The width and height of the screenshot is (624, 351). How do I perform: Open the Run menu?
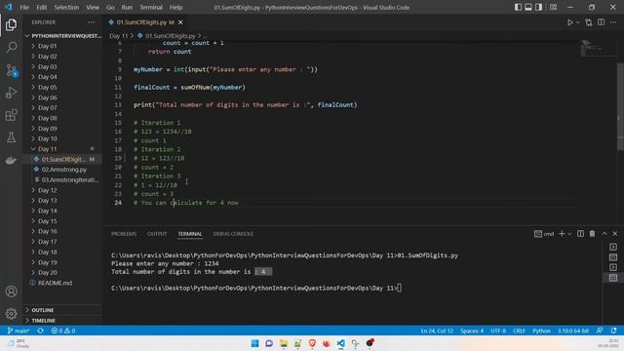[127, 7]
